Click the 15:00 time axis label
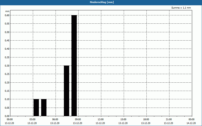Image resolution: width=202 pixels, height=126 pixels. pos(124,119)
